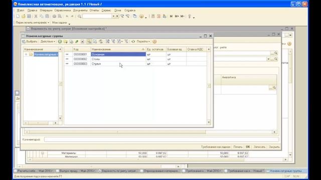Select the Столы row
The image size is (321, 180).
[x=135, y=59]
